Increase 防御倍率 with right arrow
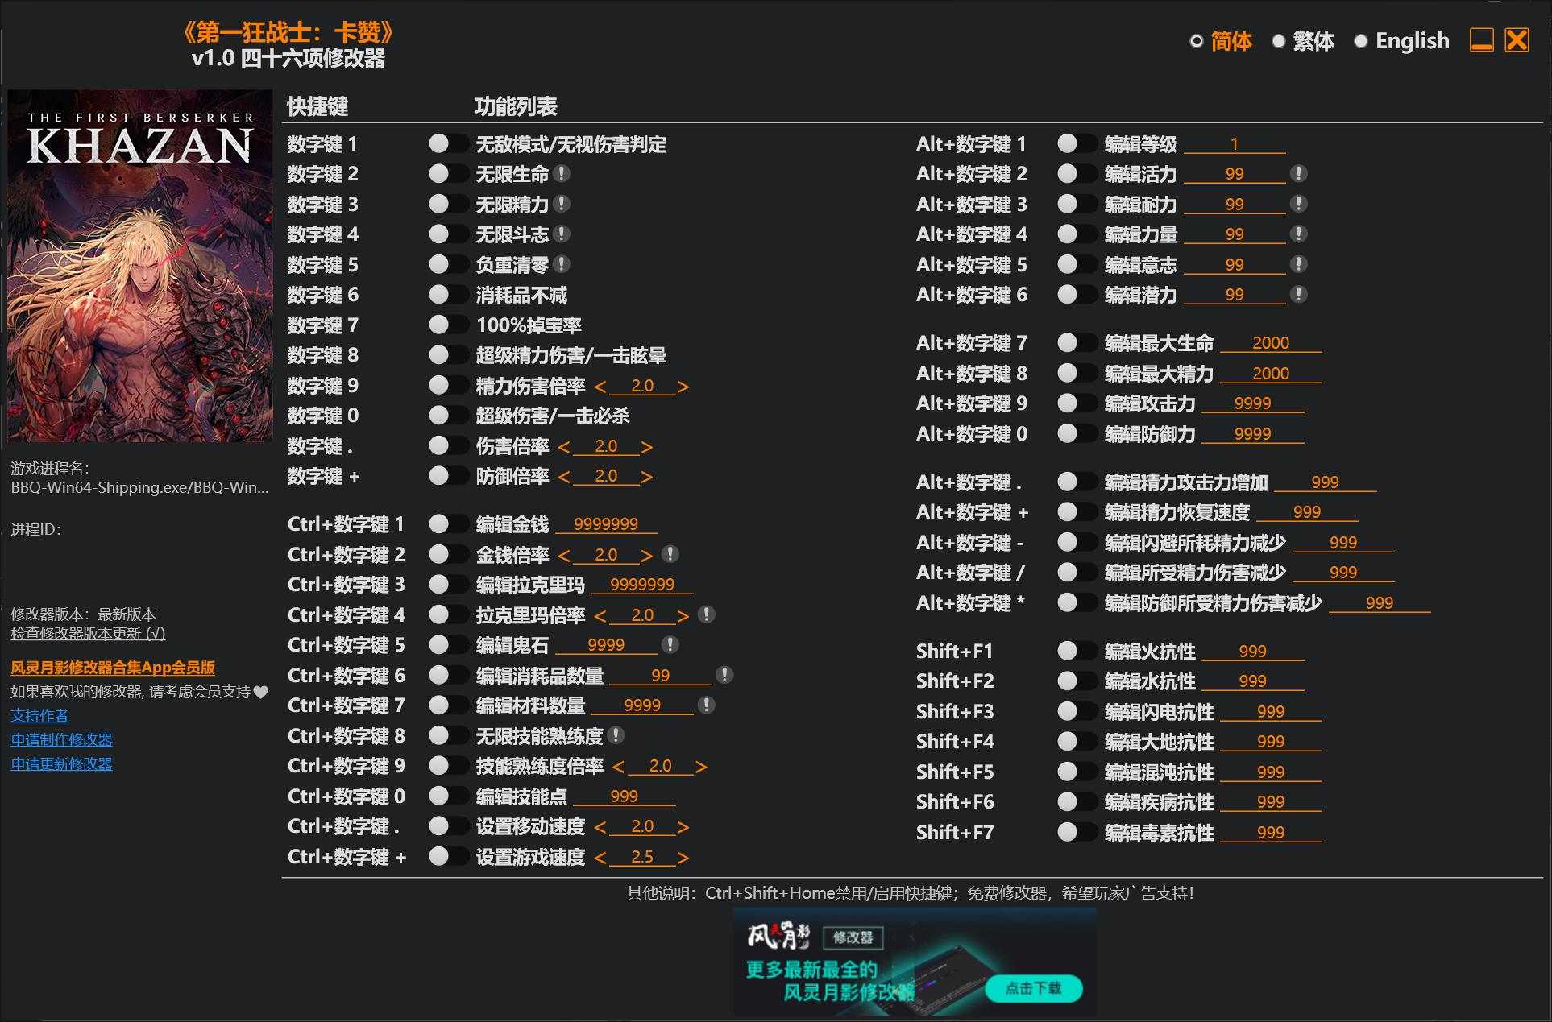This screenshot has height=1022, width=1552. click(x=647, y=477)
